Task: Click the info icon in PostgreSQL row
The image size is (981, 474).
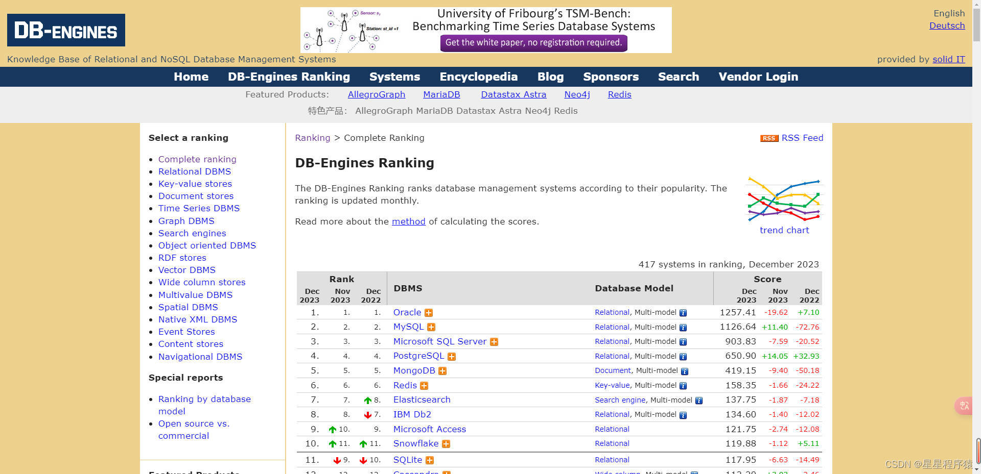Action: [683, 357]
